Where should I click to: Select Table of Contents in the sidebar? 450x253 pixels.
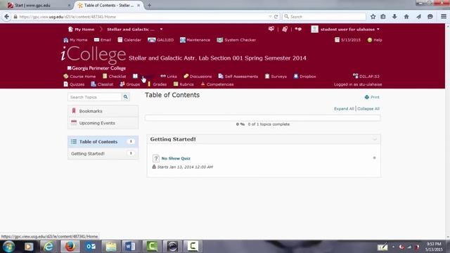(x=103, y=142)
